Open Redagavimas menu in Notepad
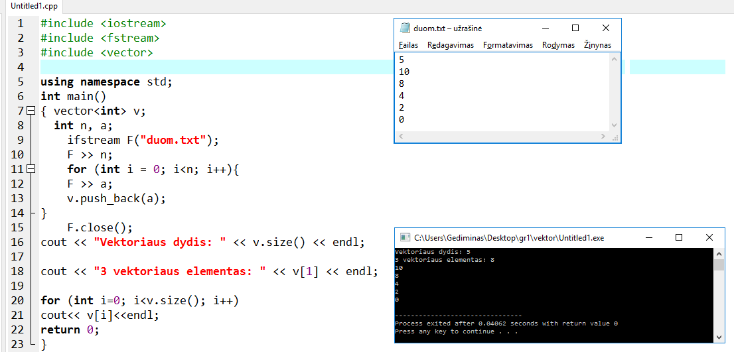 451,45
